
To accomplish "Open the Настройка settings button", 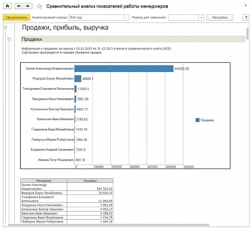I will [220, 17].
